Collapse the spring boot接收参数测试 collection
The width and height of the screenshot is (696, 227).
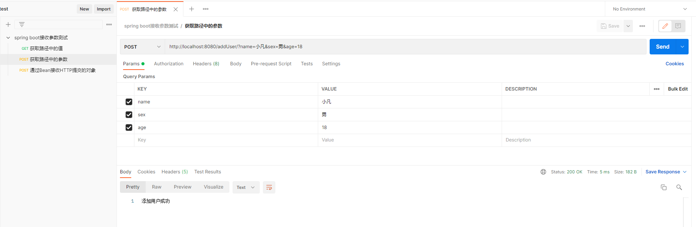[8, 38]
